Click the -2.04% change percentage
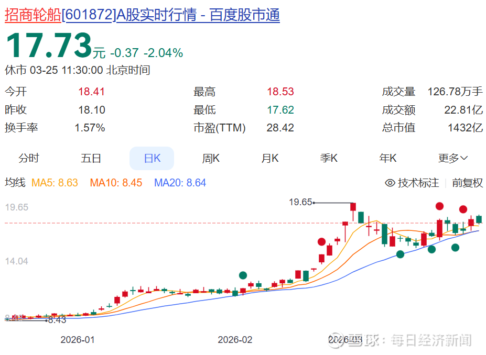 tap(164, 53)
